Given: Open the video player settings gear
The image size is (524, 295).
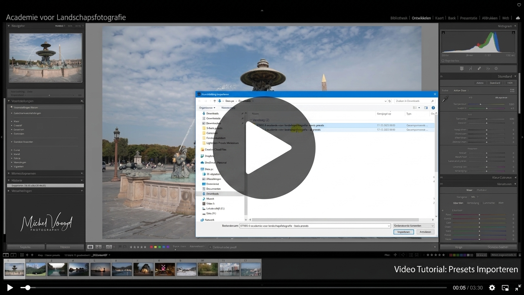Looking at the screenshot, I should (492, 288).
